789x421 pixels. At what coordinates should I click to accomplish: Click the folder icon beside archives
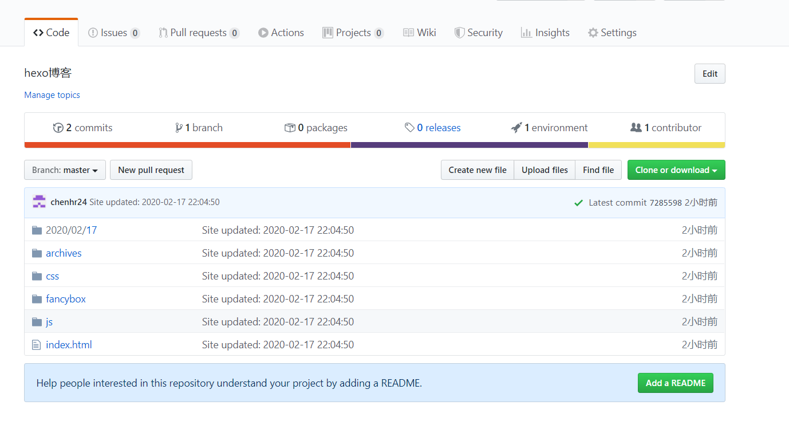click(x=37, y=253)
